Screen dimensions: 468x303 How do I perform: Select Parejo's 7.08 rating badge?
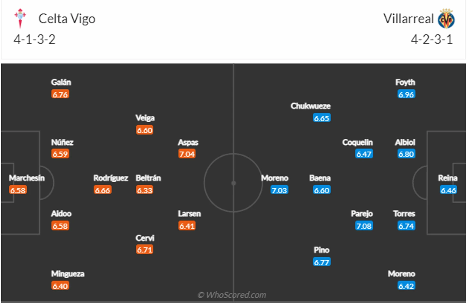click(x=364, y=226)
